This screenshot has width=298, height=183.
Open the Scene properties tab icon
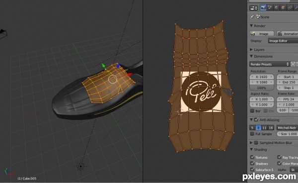270,7
